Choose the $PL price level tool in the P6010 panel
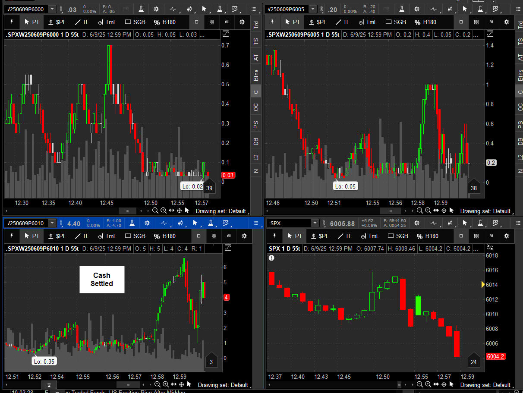The height and width of the screenshot is (393, 523). click(57, 236)
